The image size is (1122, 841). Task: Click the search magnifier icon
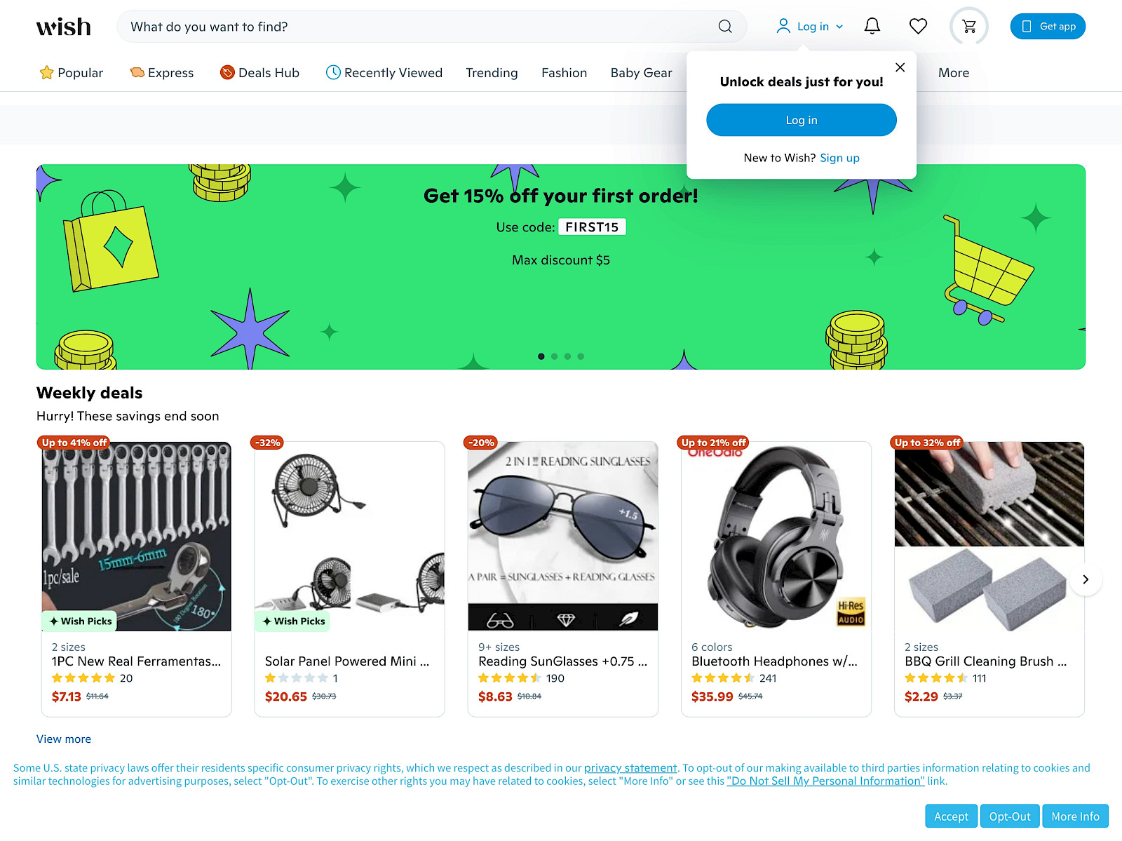point(725,27)
